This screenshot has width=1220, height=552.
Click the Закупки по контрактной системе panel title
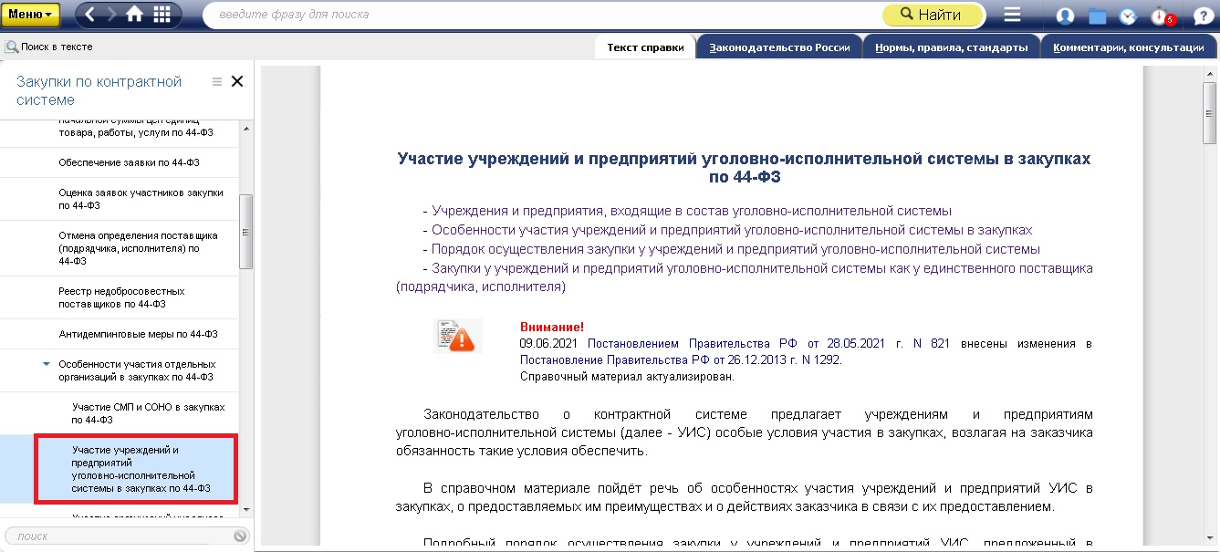pyautogui.click(x=99, y=90)
